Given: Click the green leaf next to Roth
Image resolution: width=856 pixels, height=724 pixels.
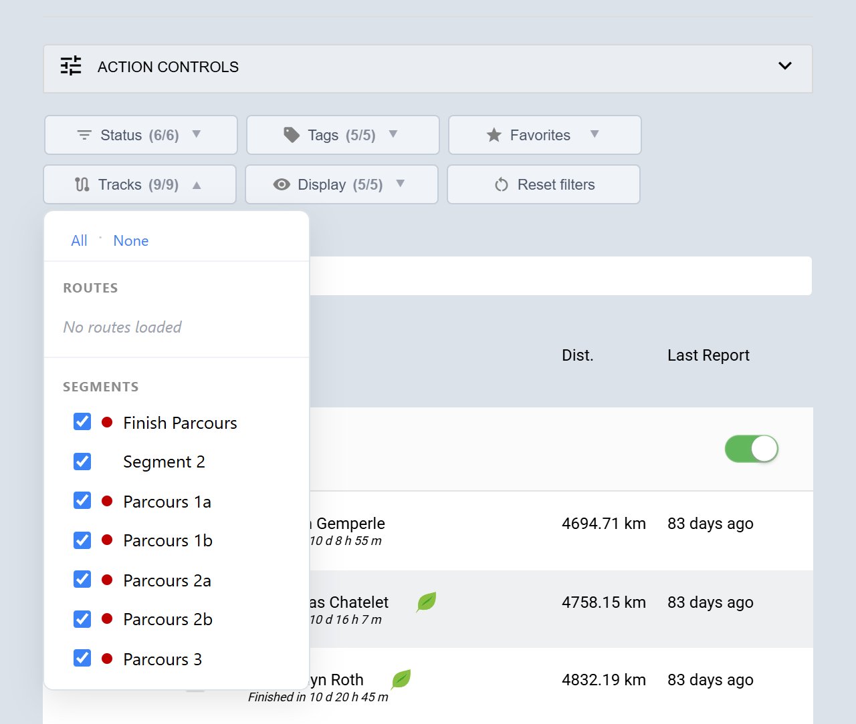Looking at the screenshot, I should 401,679.
